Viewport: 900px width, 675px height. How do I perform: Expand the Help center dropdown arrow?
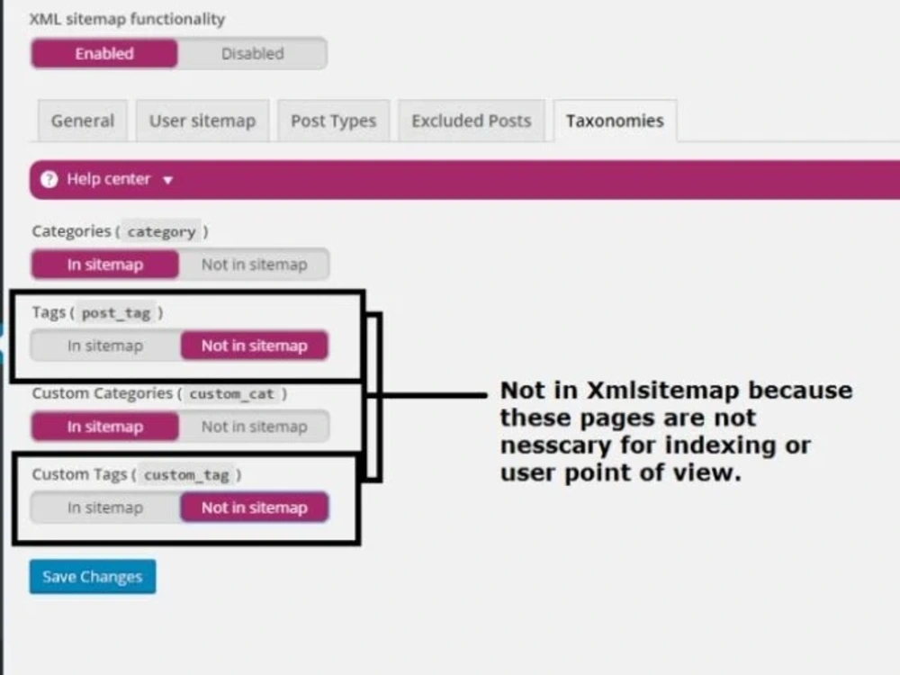pos(167,180)
